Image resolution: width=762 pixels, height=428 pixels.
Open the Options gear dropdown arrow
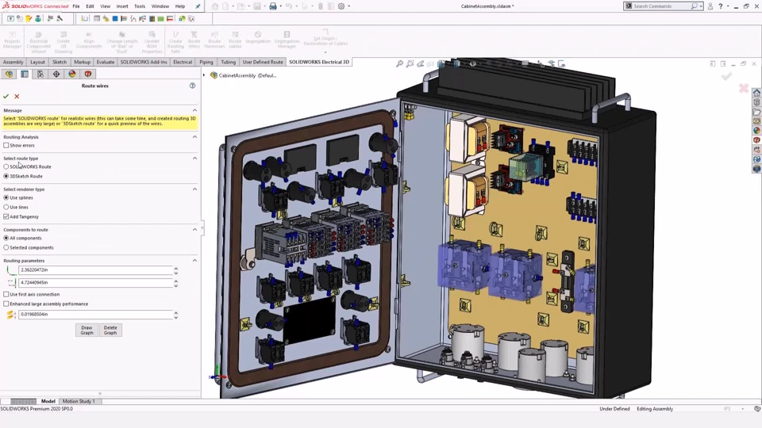(x=349, y=6)
